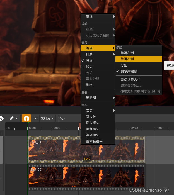The height and width of the screenshot is (195, 174).
Task: Choose 剪辑右侧 in the trim submenu
Action: 139,59
